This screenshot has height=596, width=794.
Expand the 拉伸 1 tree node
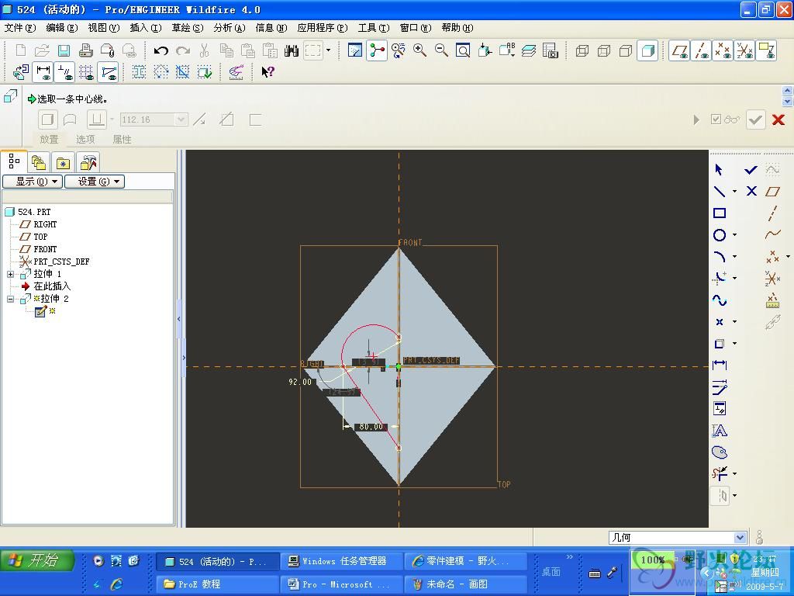[10, 274]
